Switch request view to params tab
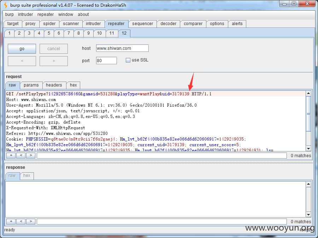The height and width of the screenshot is (238, 318). coord(31,85)
